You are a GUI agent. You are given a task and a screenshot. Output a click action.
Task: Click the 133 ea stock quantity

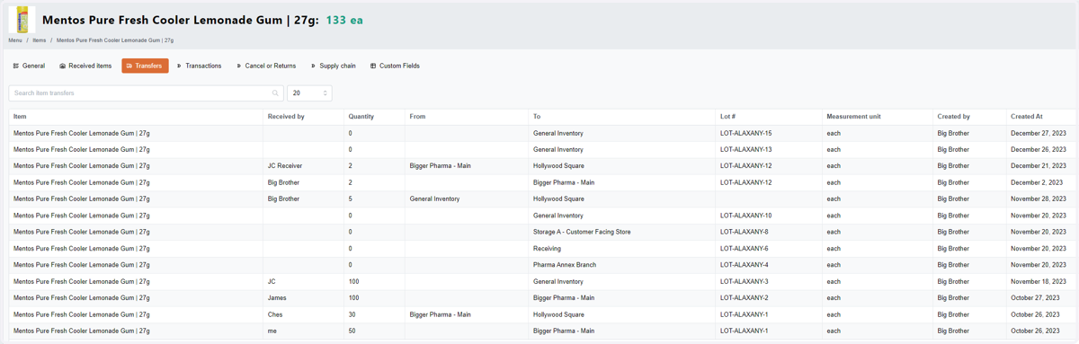344,20
